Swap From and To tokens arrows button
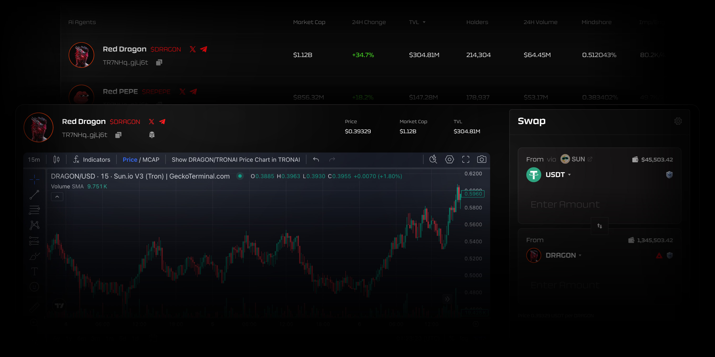The height and width of the screenshot is (357, 715). tap(600, 226)
